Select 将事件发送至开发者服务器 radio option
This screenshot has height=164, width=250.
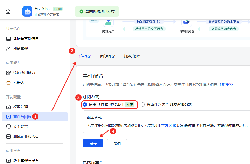tap(143, 105)
